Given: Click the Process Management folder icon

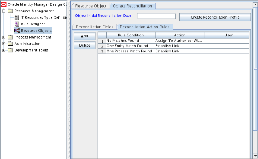Looking at the screenshot, I should pyautogui.click(x=11, y=37).
